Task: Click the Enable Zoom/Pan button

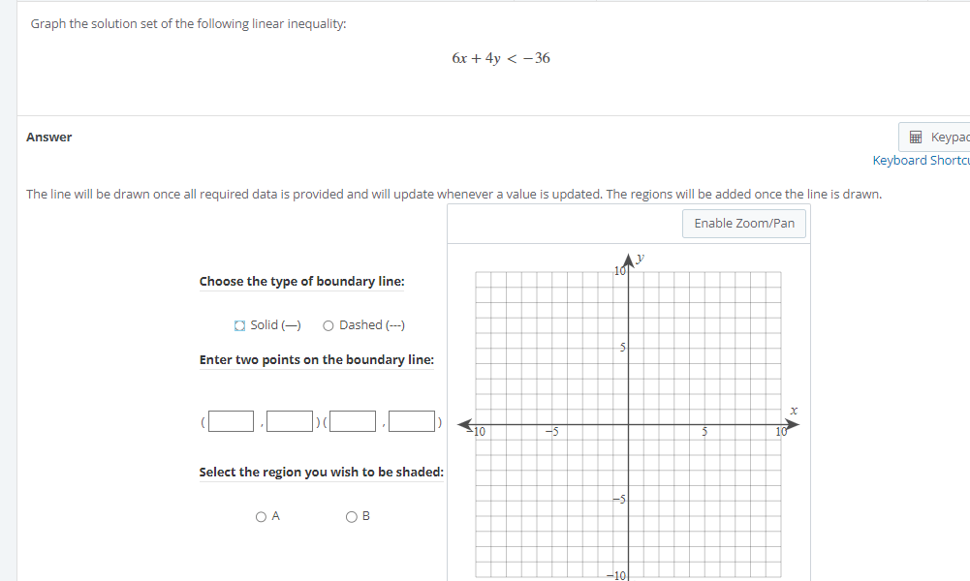Action: point(744,223)
